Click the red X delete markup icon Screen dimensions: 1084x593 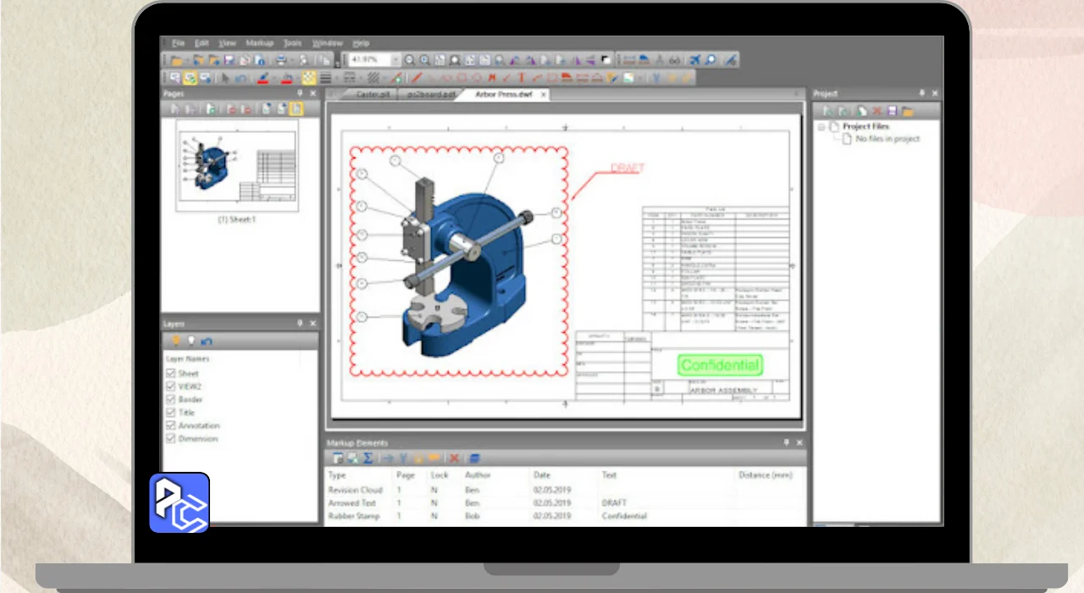click(454, 458)
